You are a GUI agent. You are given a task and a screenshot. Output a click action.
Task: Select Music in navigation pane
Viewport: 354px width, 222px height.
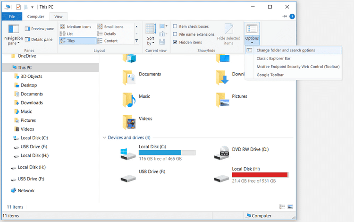[26, 111]
